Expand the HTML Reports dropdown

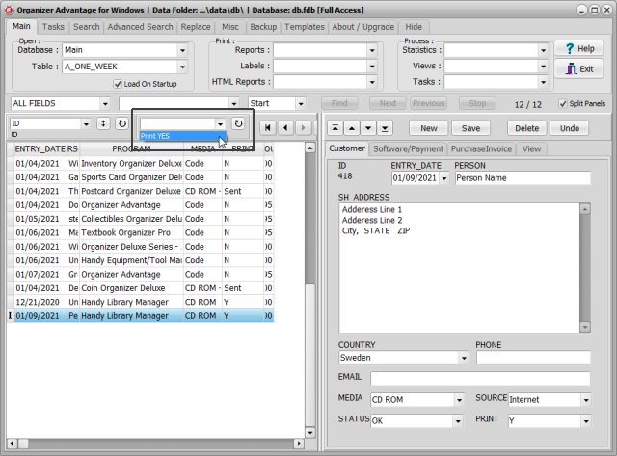[372, 82]
